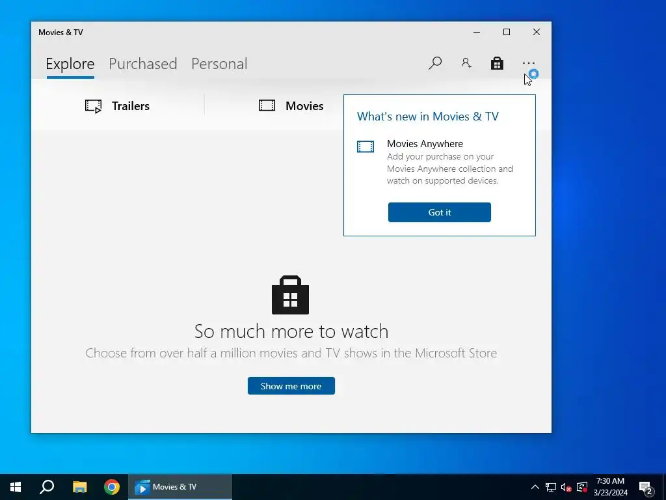Click the Microsoft Store description text

[x=291, y=354]
